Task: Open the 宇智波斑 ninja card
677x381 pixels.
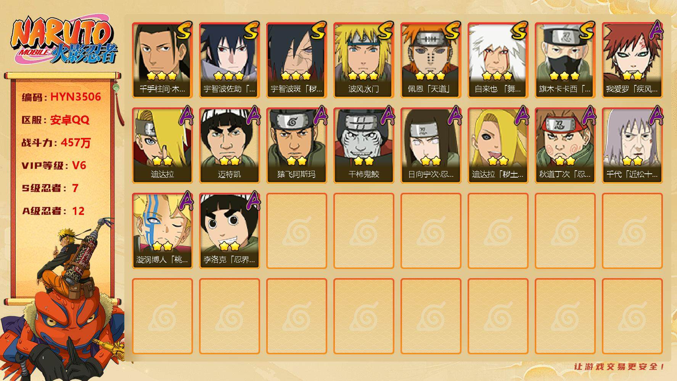Action: 296,60
